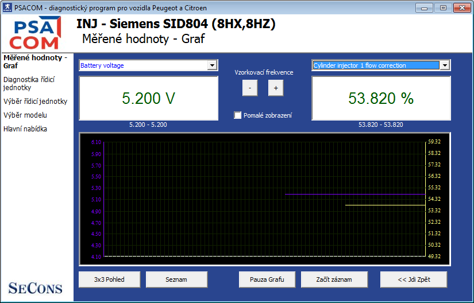Click the SeCons logo in sidebar
This screenshot has height=303, width=474.
[36, 288]
